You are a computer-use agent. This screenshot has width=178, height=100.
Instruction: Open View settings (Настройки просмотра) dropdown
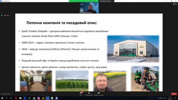(x=106, y=1)
